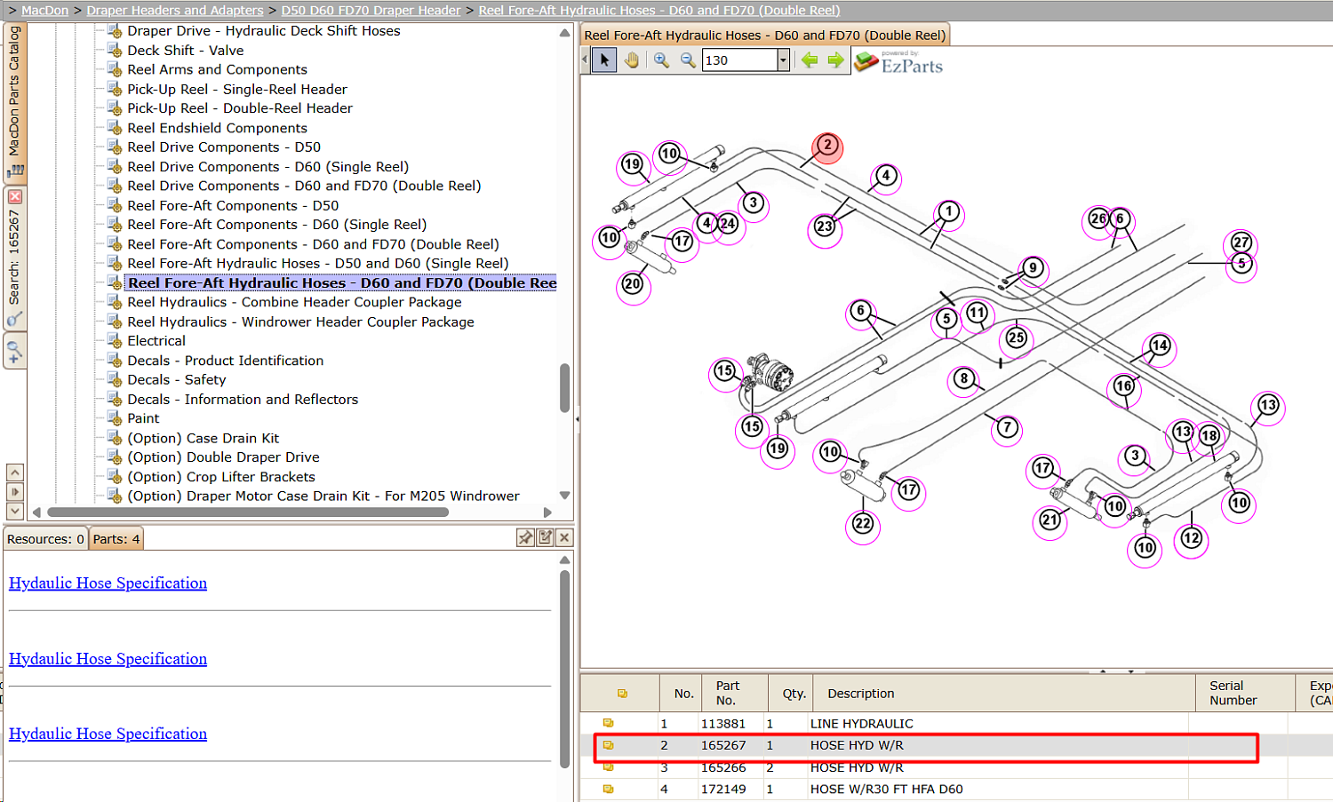The image size is (1333, 802).
Task: Go to next page with green right arrow
Action: pyautogui.click(x=835, y=60)
